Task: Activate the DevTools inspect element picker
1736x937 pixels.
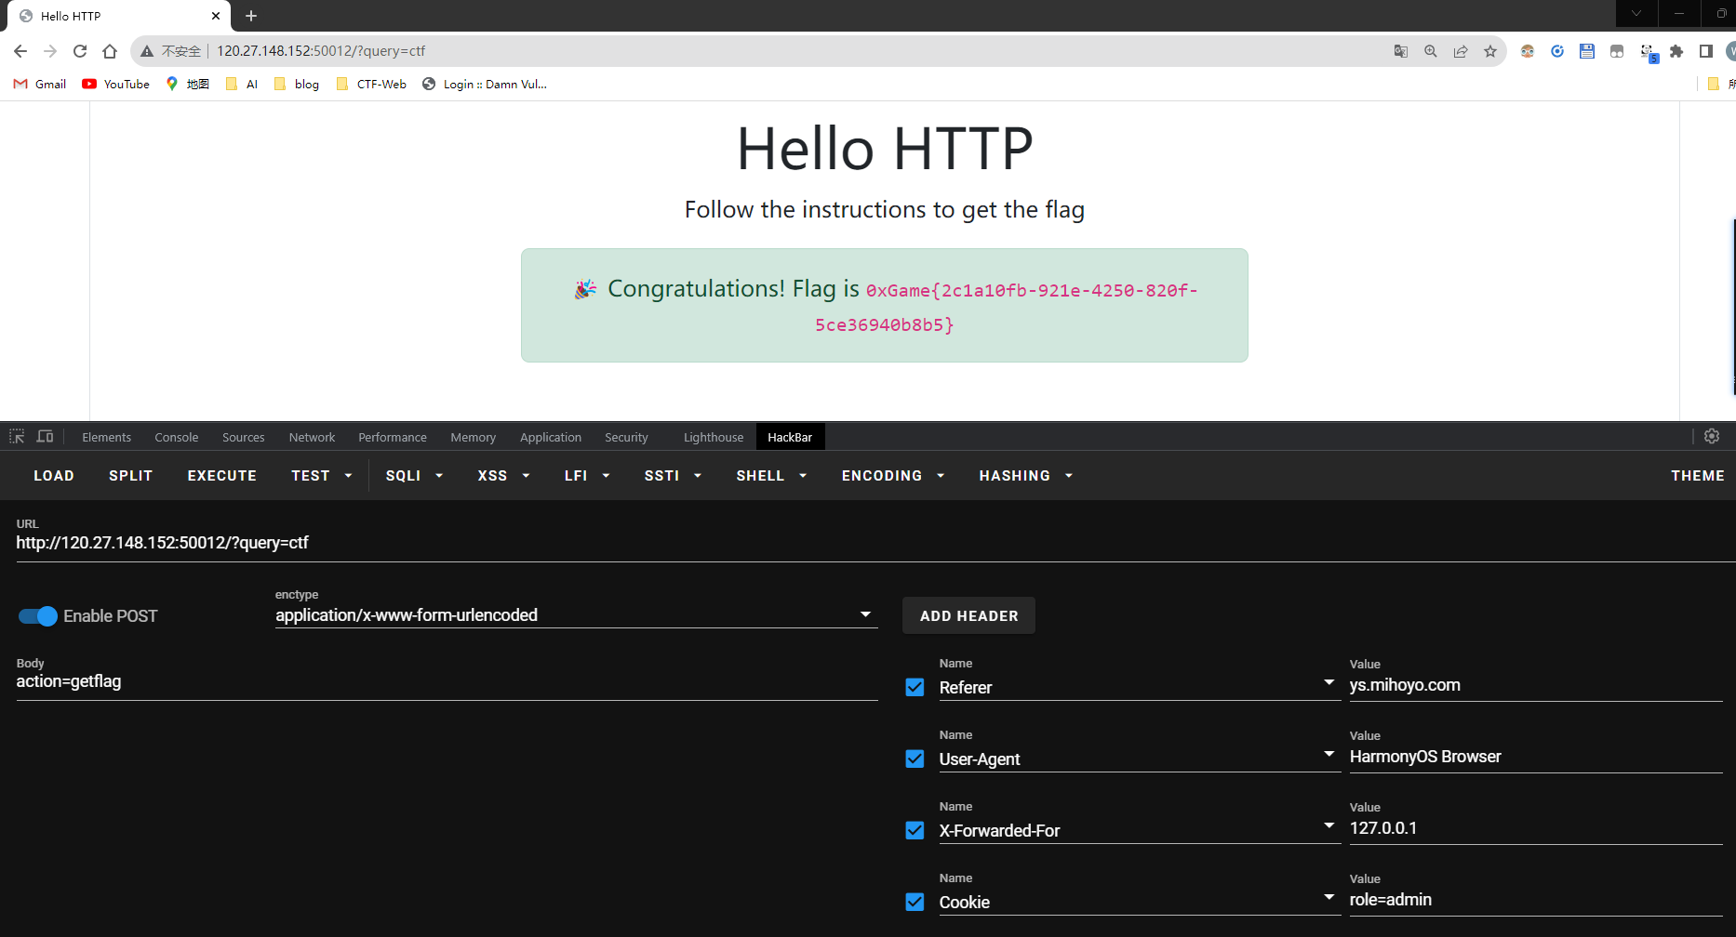Action: click(17, 436)
